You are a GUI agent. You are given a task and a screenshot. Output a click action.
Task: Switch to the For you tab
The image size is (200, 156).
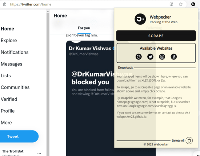tap(84, 28)
